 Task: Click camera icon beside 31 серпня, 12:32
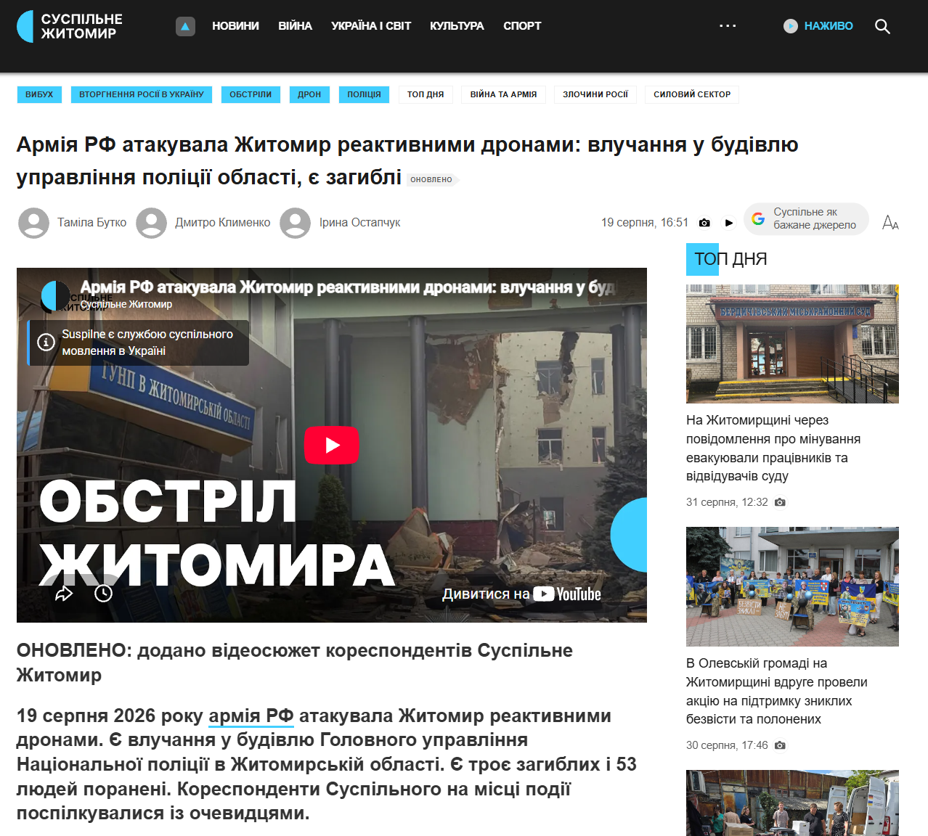[x=780, y=502]
